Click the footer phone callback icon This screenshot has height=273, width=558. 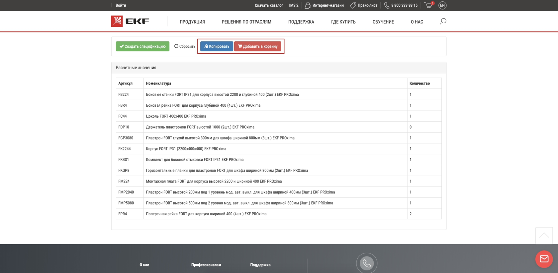click(367, 263)
